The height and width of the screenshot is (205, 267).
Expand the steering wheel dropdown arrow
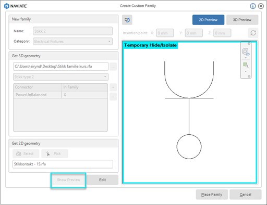click(246, 58)
